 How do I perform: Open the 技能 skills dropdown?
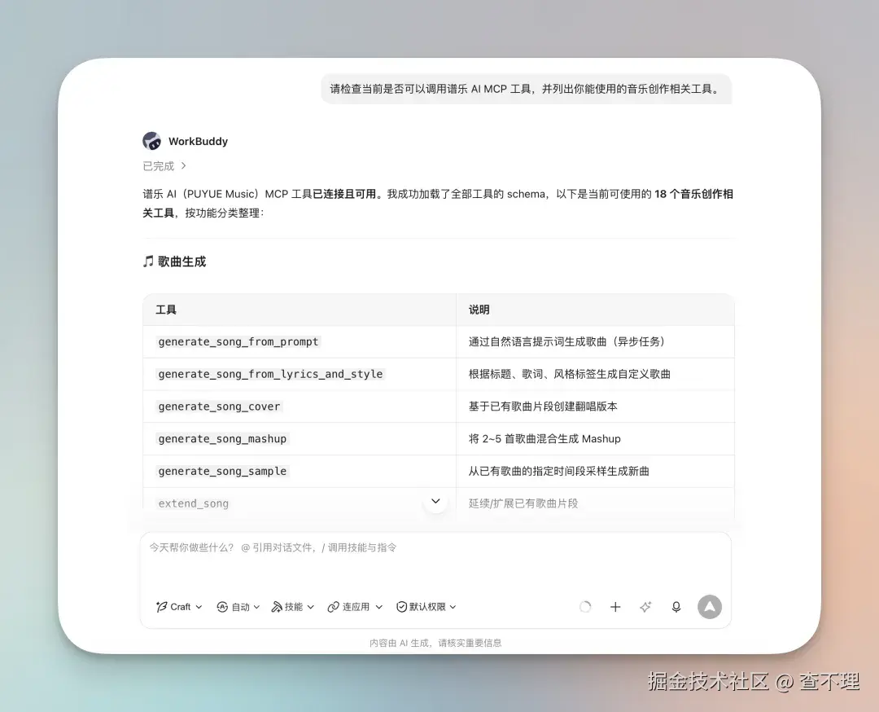click(293, 607)
